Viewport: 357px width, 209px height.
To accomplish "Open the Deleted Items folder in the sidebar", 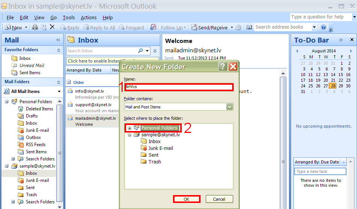I will tap(39, 109).
